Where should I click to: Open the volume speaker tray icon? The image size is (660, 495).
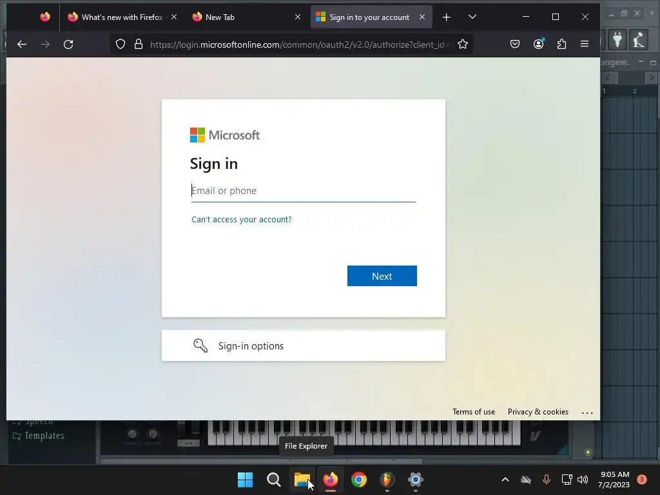[x=583, y=480]
